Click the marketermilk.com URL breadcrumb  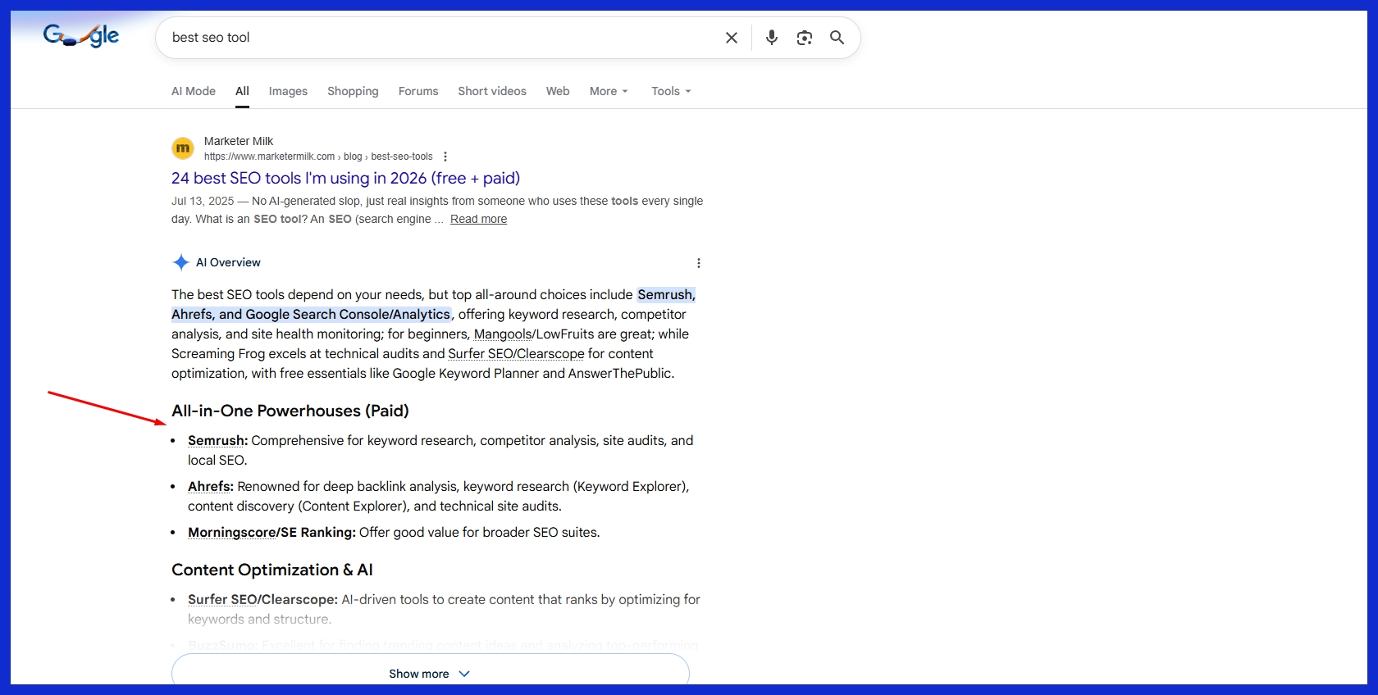coord(318,157)
